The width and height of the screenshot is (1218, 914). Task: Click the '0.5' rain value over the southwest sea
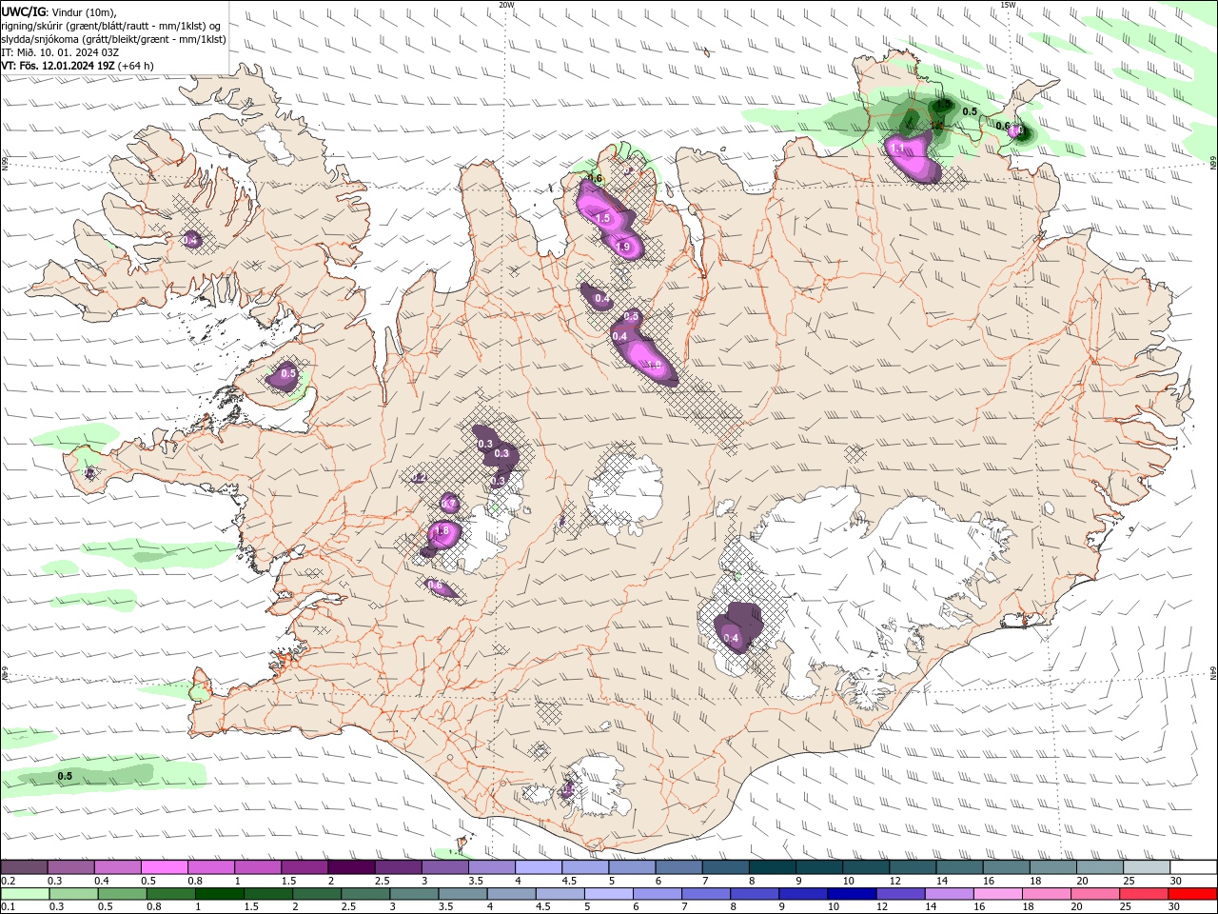tap(65, 777)
